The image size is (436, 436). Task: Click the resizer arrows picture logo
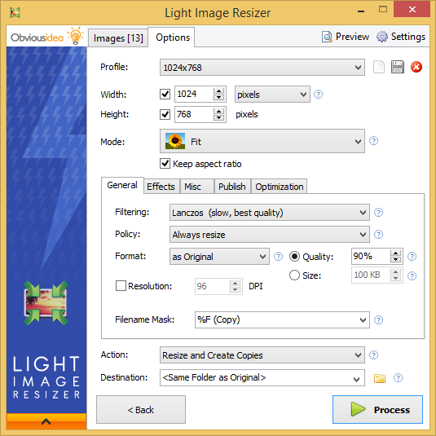click(x=46, y=303)
